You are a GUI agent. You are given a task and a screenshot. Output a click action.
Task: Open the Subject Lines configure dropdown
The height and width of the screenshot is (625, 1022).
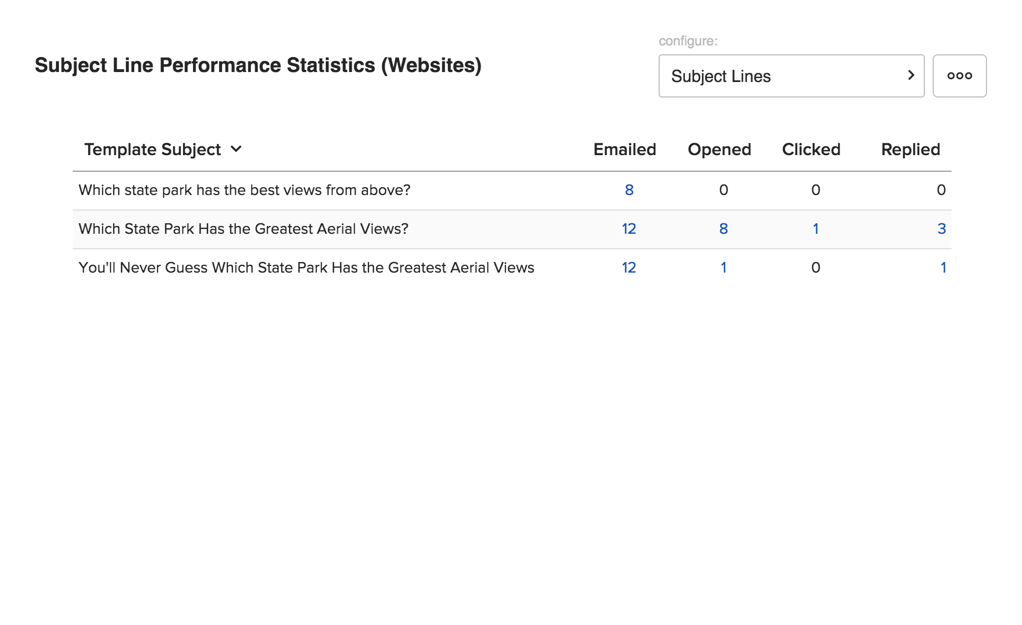tap(791, 76)
